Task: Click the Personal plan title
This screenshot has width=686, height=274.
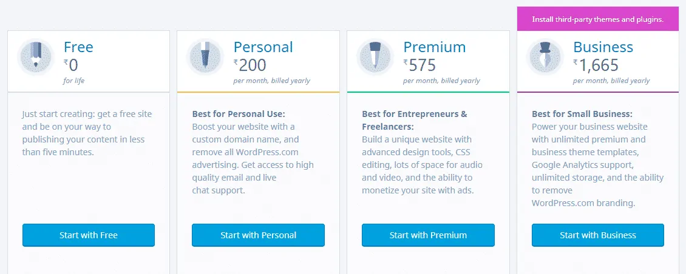Action: pyautogui.click(x=263, y=47)
